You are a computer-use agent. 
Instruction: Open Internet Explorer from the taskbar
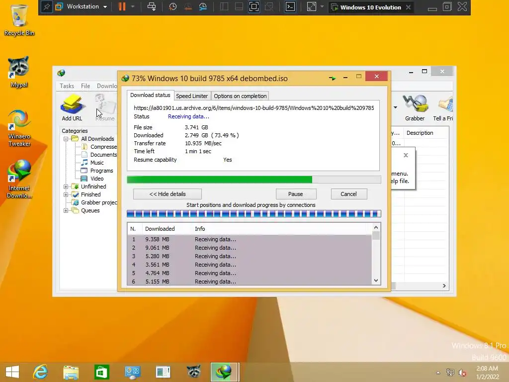coord(40,372)
